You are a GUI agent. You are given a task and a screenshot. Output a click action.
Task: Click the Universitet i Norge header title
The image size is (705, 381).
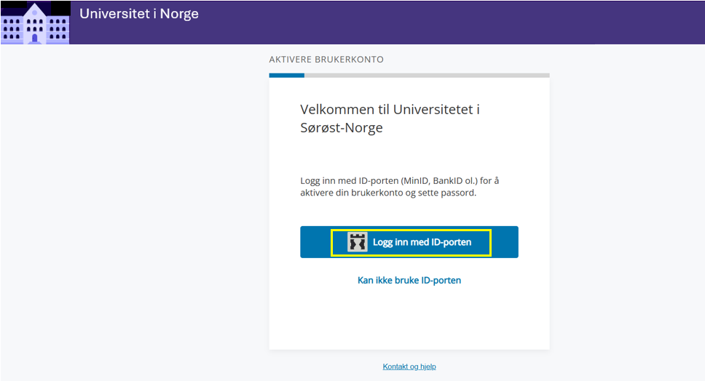pyautogui.click(x=138, y=14)
